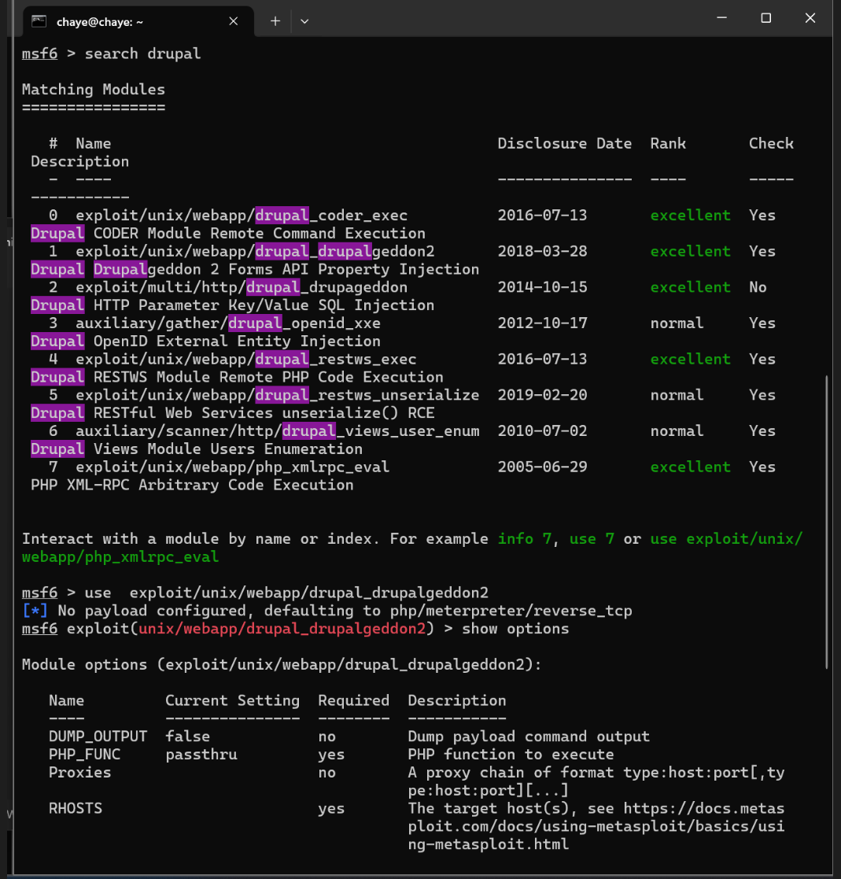
Task: Close the chaye@chaye tab
Action: [x=234, y=21]
